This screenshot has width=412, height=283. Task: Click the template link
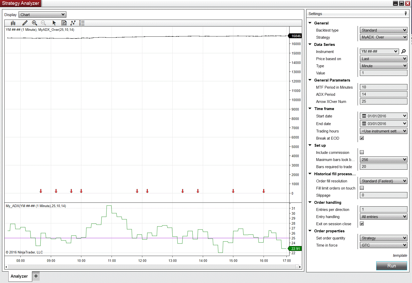point(400,255)
